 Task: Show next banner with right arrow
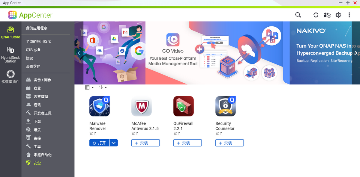355,53
